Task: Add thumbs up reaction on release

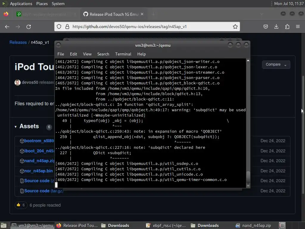Action: click(21, 205)
